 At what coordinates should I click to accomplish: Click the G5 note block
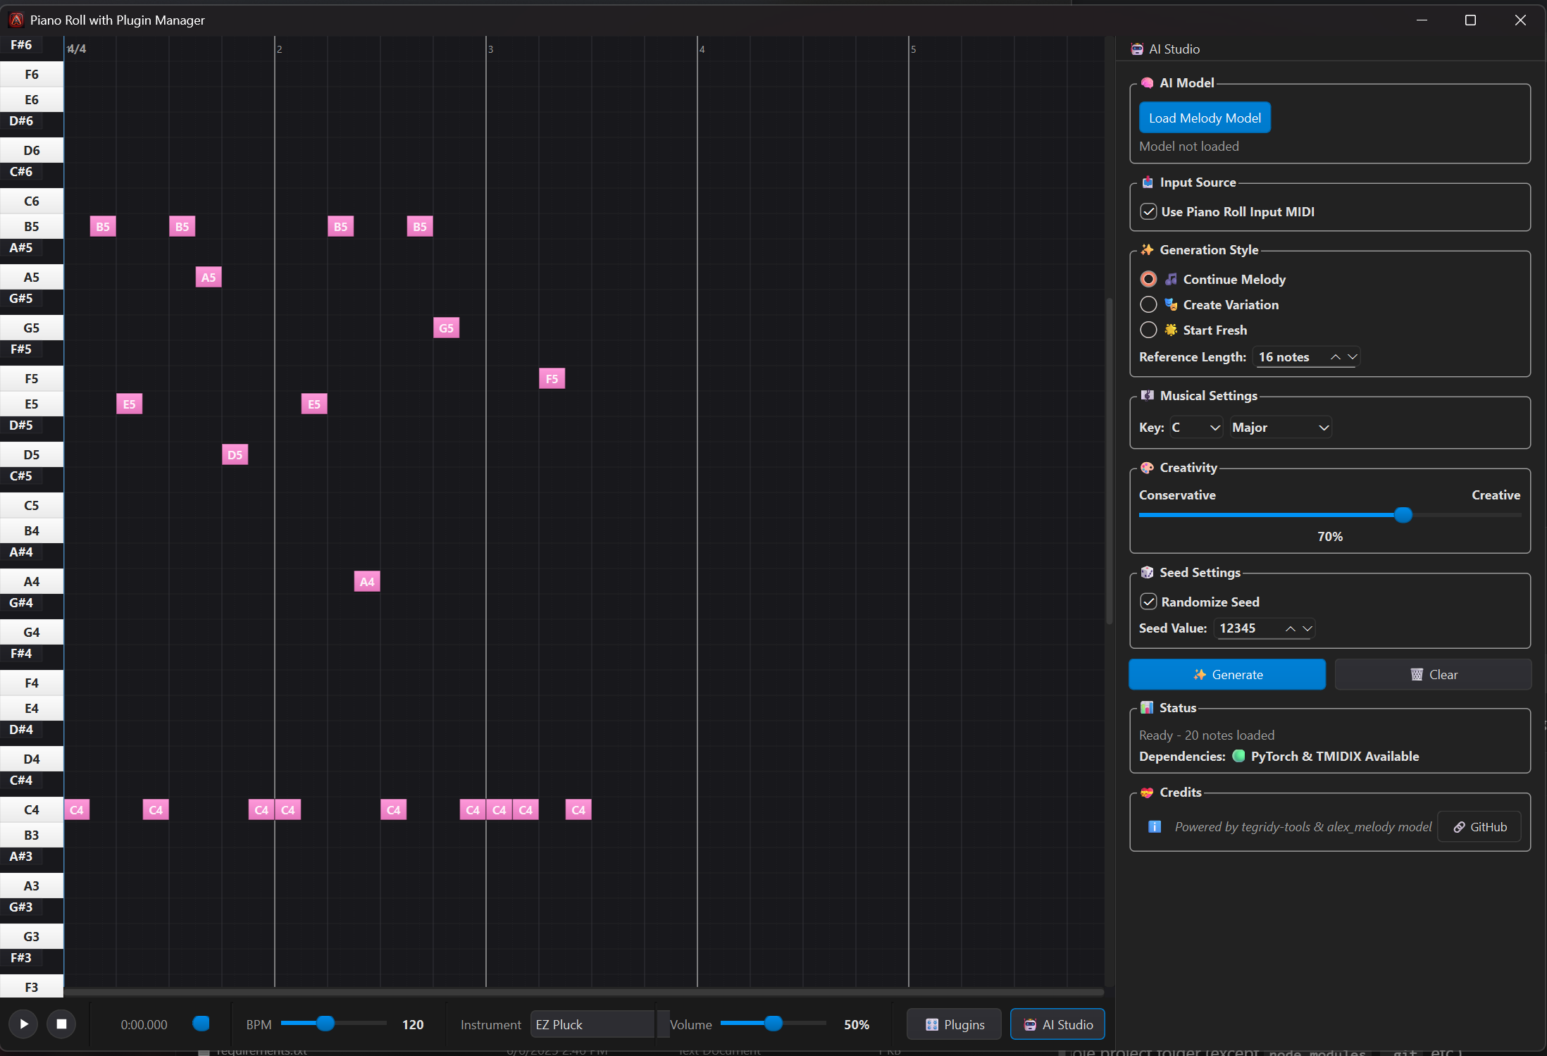click(446, 328)
